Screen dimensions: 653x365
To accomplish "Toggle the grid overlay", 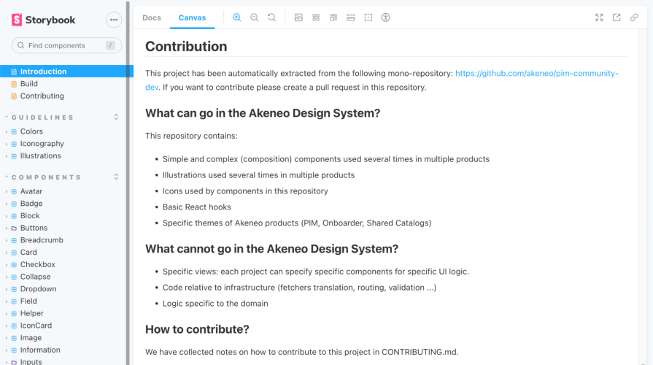I will pos(316,18).
